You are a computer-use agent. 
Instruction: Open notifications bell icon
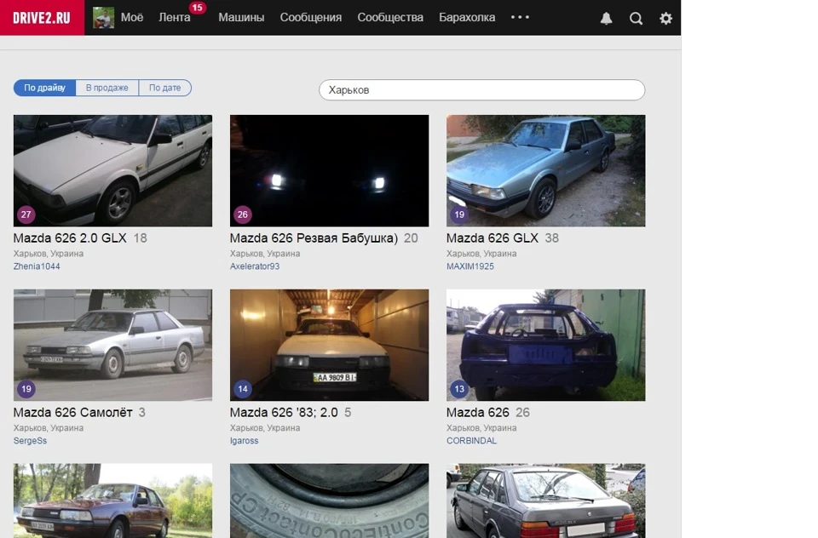606,18
